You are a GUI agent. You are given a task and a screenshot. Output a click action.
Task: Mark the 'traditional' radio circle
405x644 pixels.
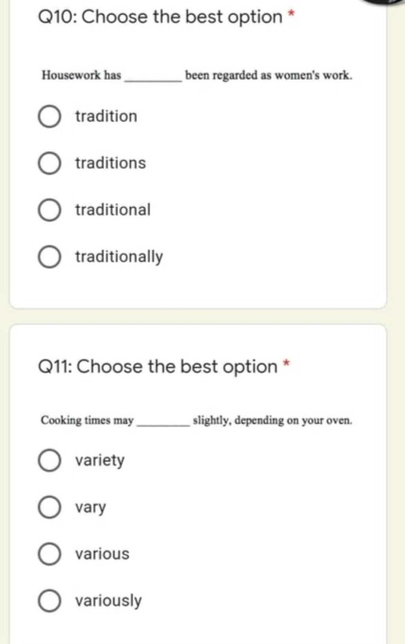coord(49,210)
